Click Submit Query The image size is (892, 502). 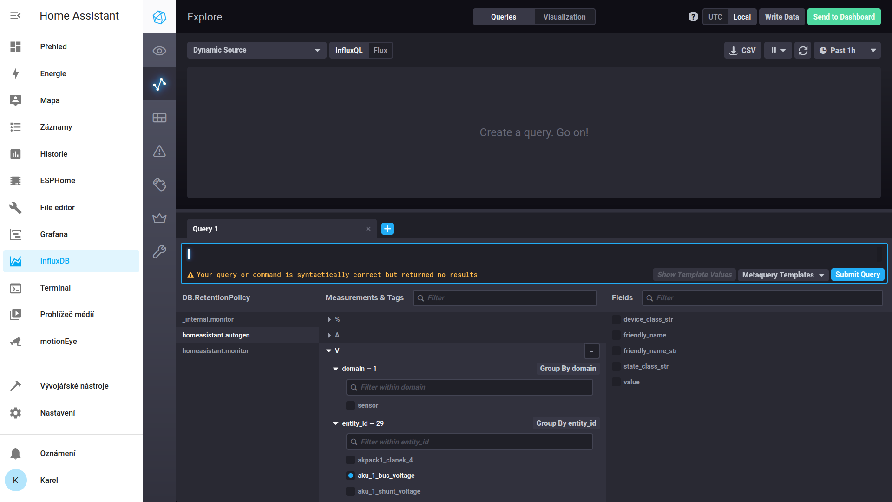(x=858, y=275)
